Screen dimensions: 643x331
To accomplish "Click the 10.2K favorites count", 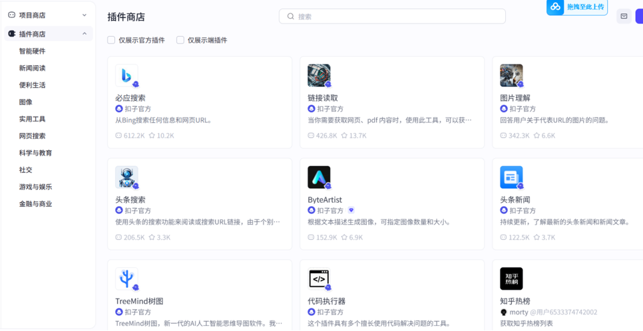I will coord(166,135).
